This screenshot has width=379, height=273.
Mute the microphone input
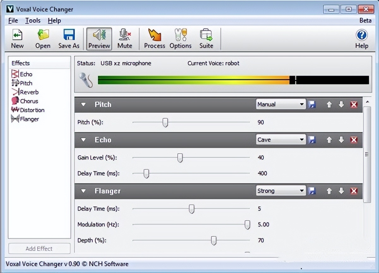coord(125,38)
